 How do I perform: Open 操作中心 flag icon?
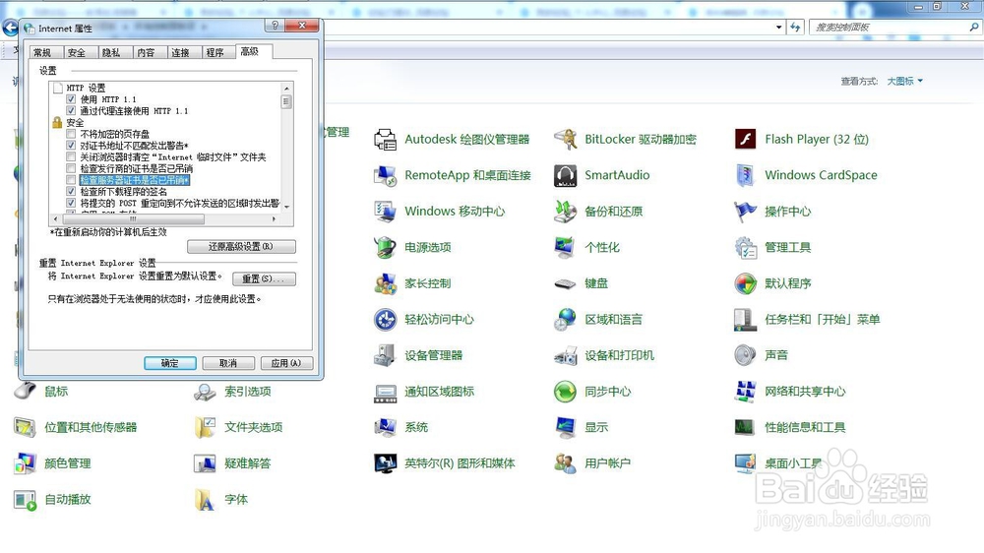point(746,212)
